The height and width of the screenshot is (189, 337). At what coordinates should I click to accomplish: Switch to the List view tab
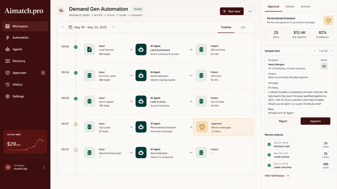243,27
